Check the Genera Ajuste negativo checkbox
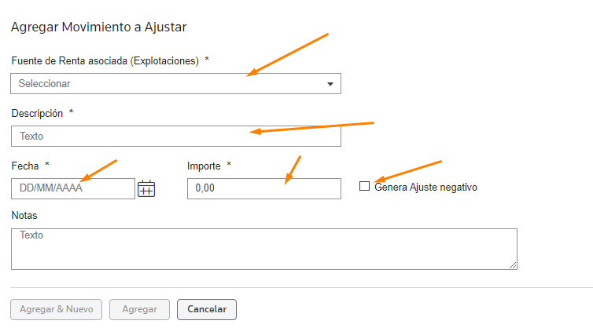 coord(364,186)
